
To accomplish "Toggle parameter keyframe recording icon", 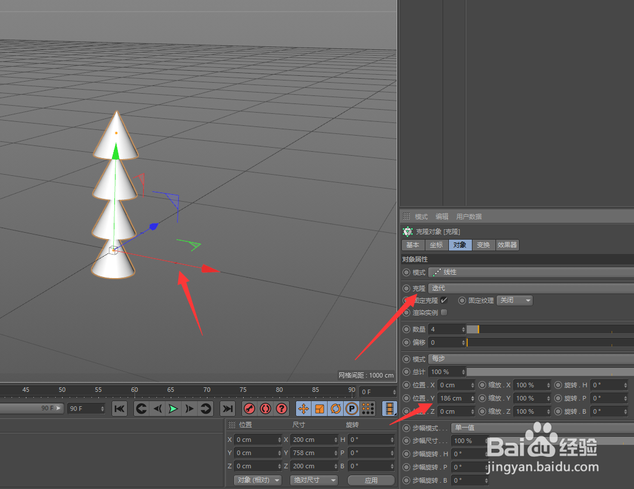I will 352,409.
